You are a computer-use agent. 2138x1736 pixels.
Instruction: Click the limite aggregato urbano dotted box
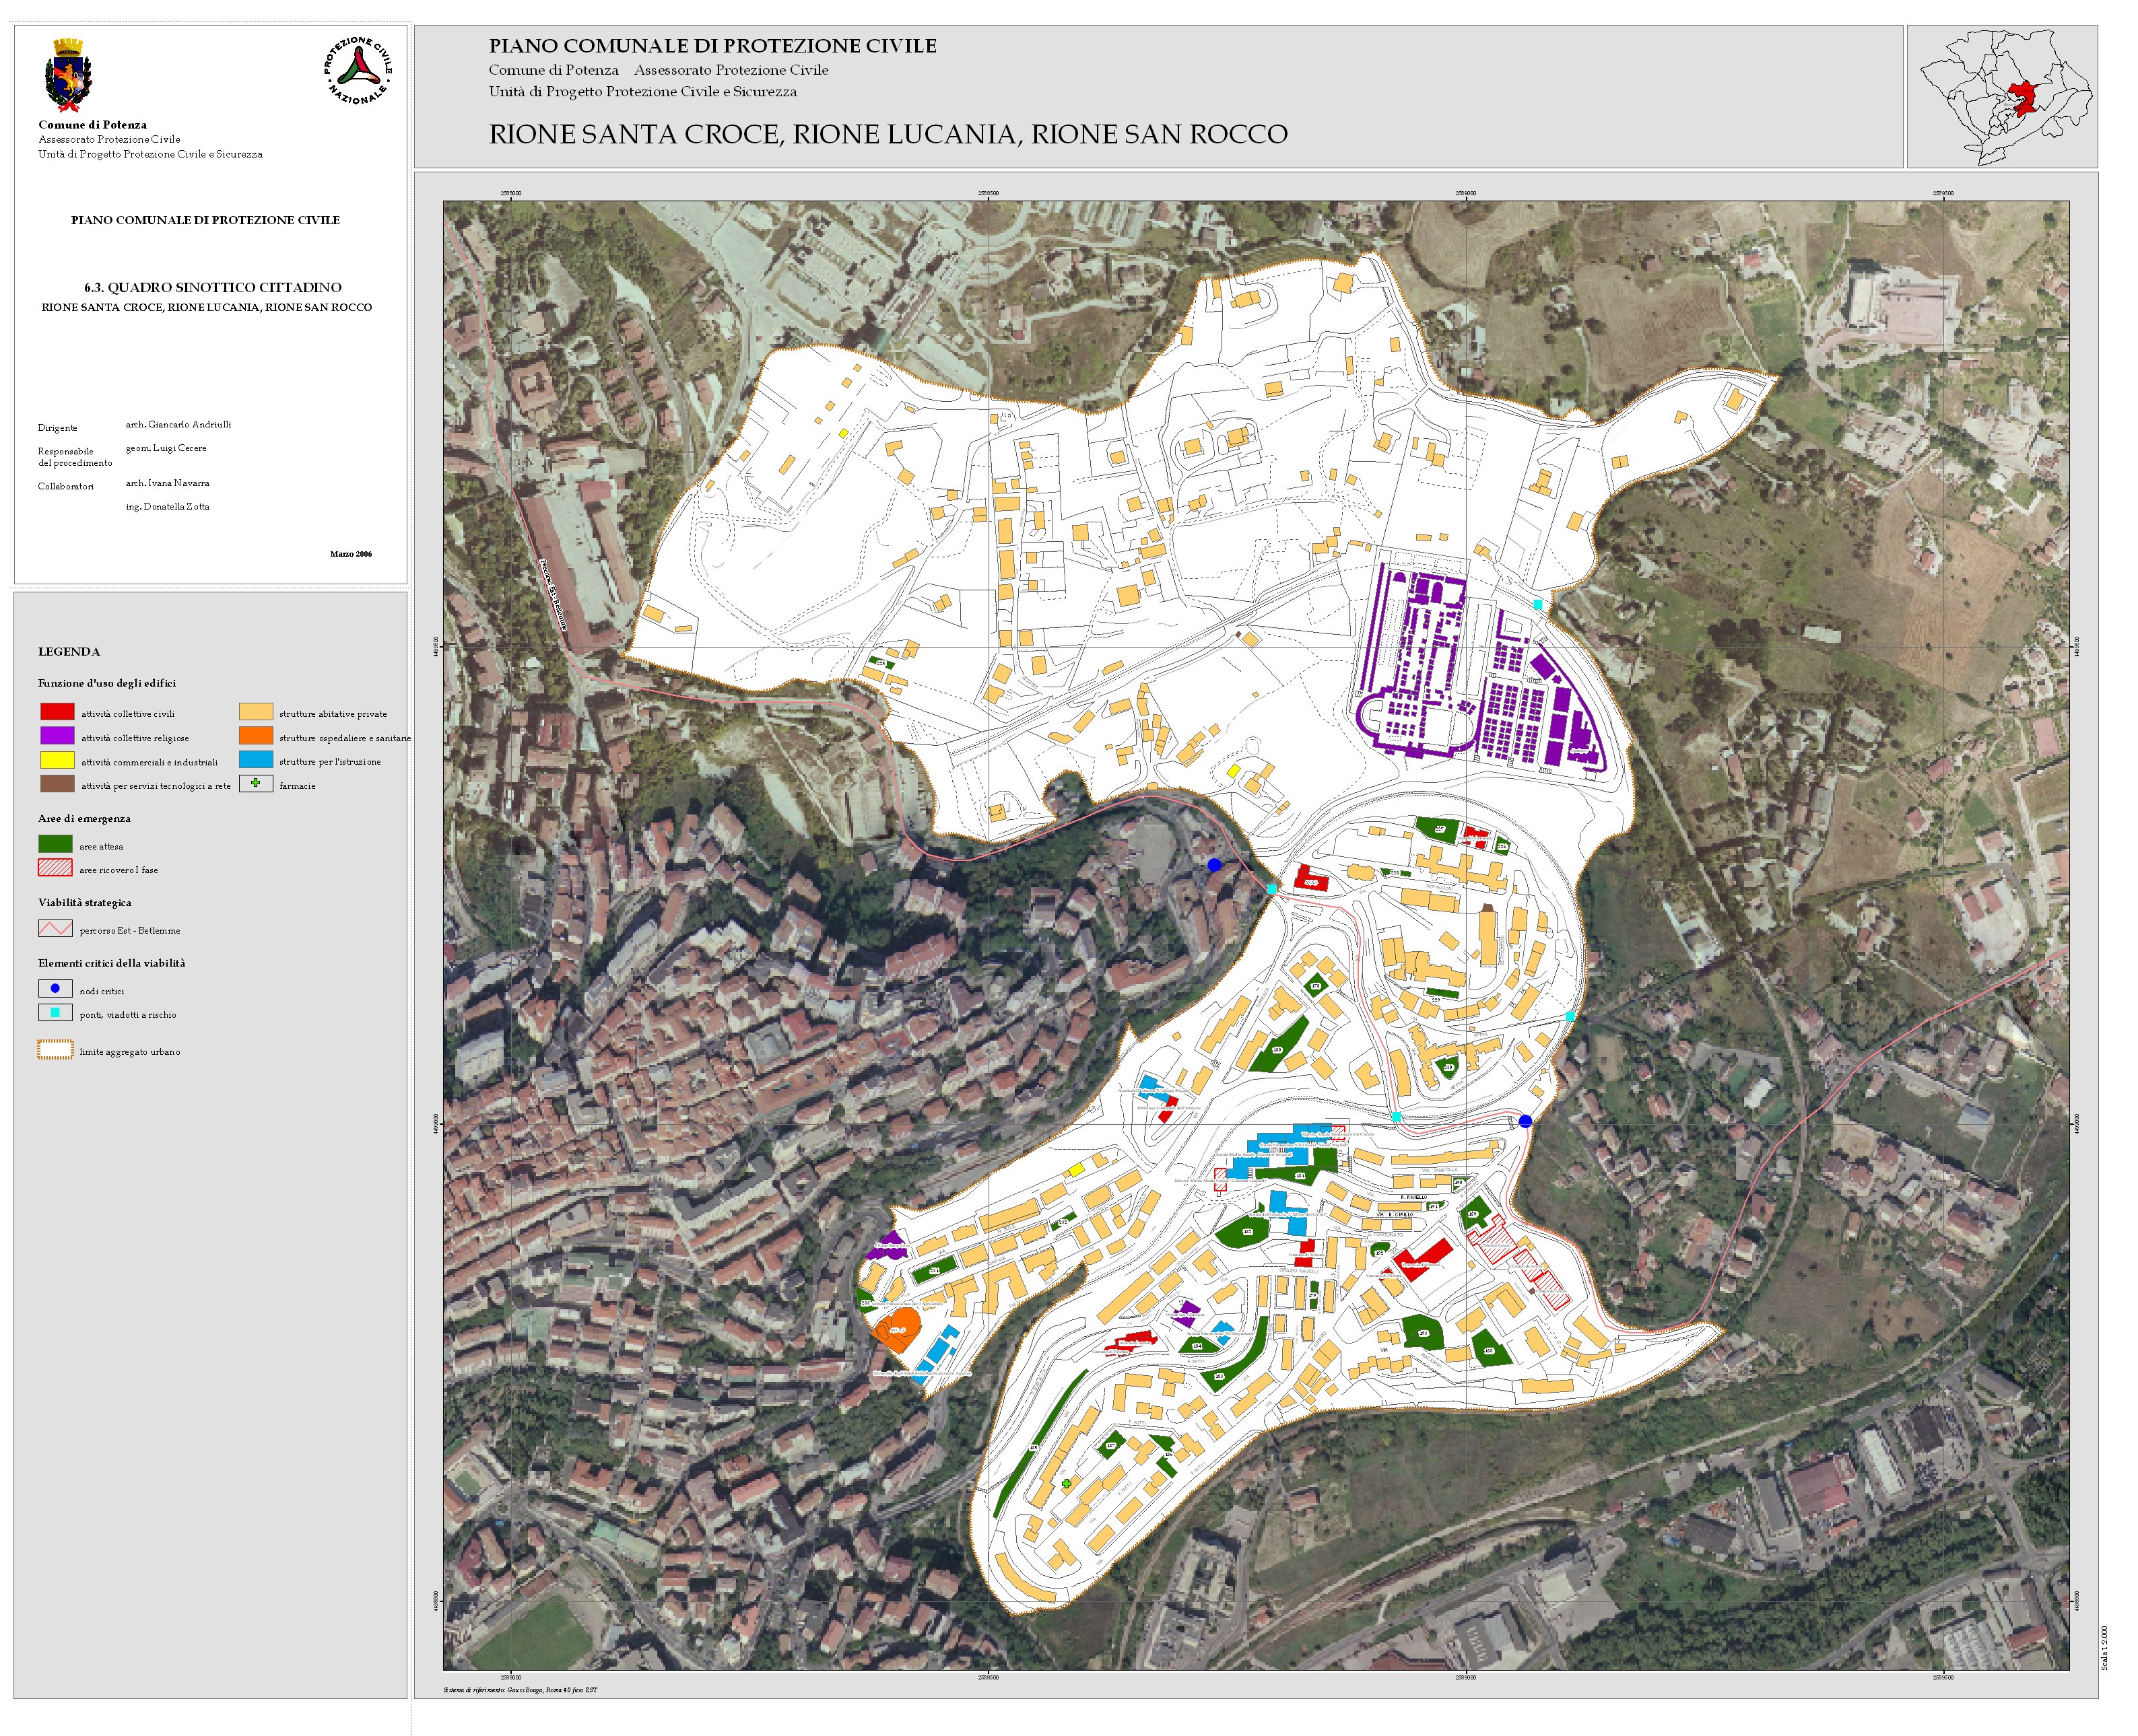point(55,1049)
